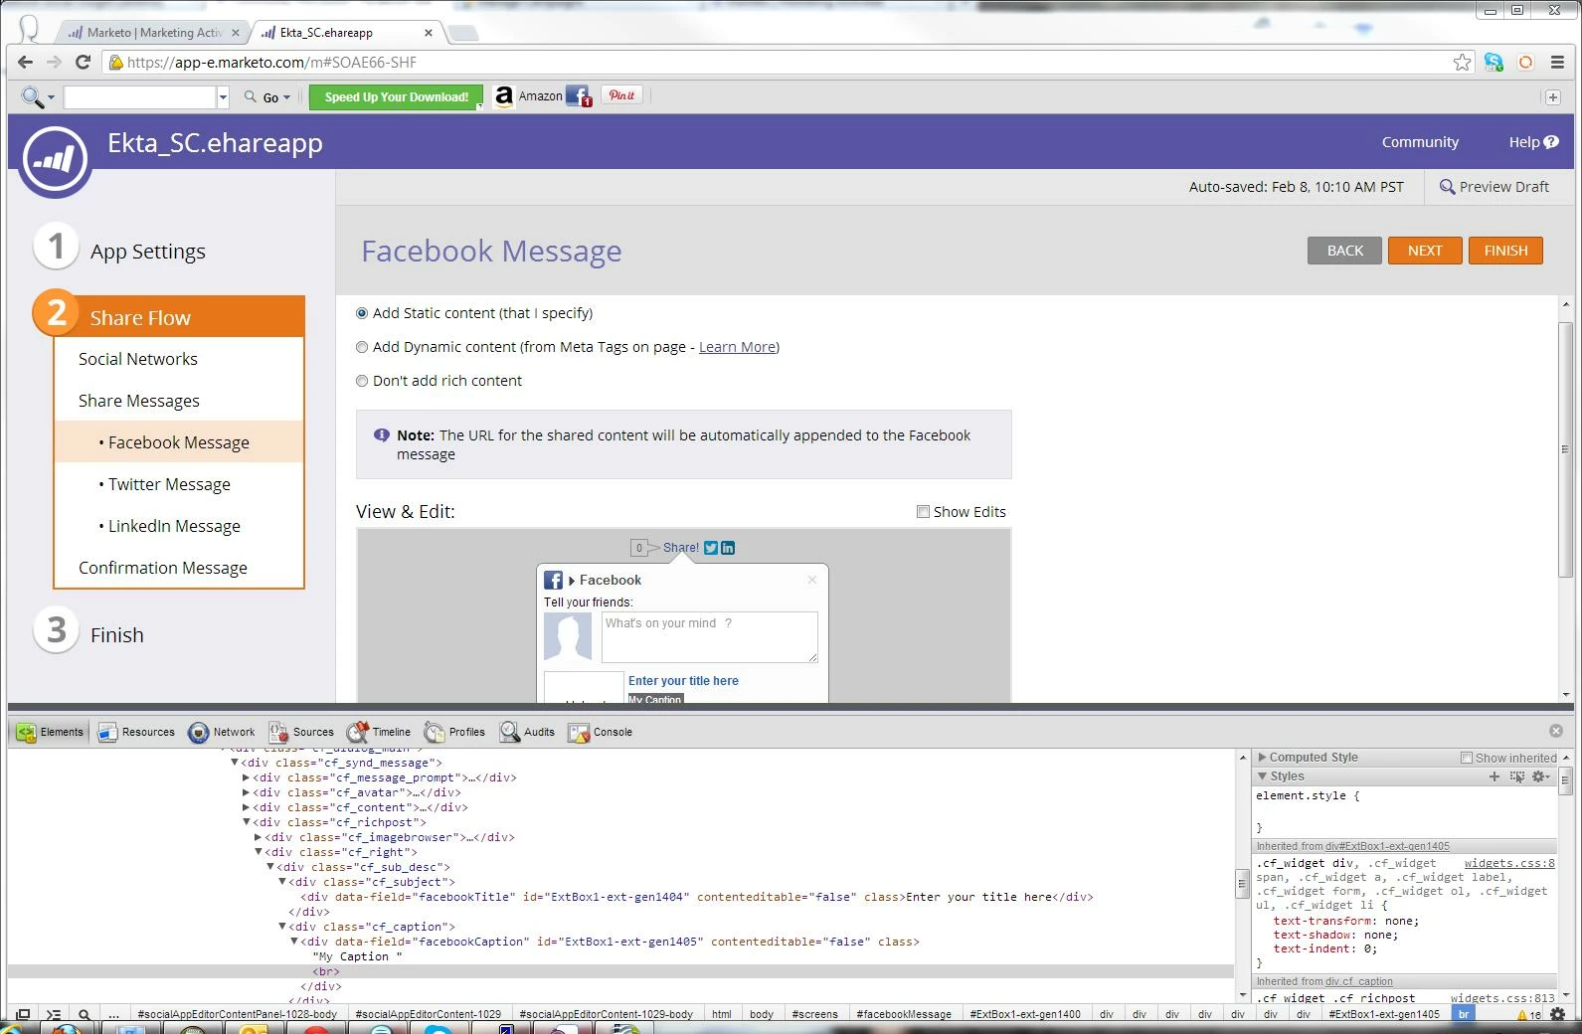Open the Amazon toolbar shortcut

(529, 96)
